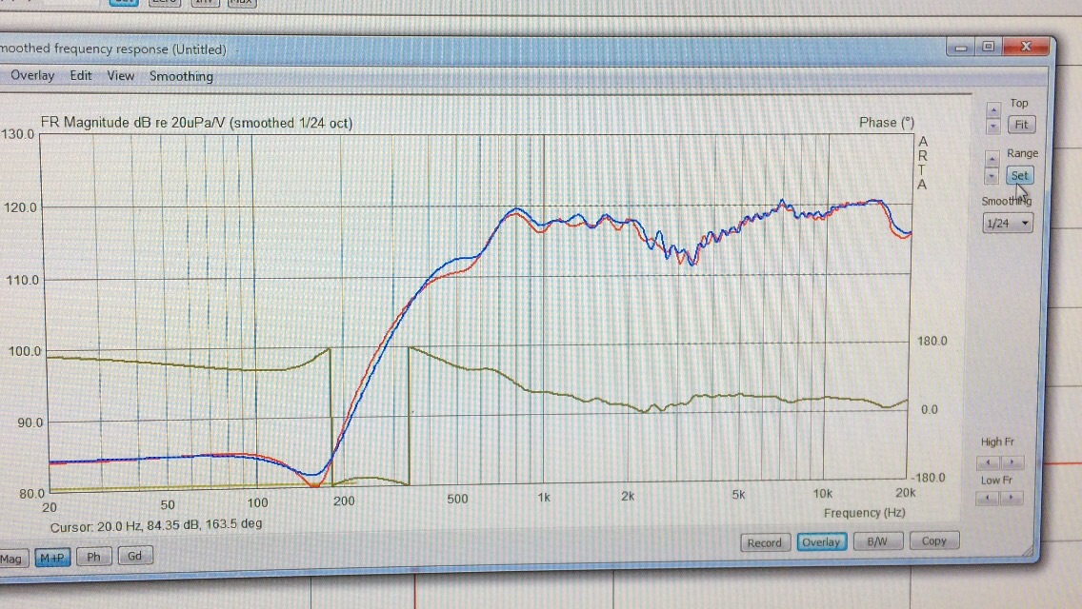Screen dimensions: 1082x609
Task: Click the window title 'frequency response (Untitled)'
Action: point(140,49)
